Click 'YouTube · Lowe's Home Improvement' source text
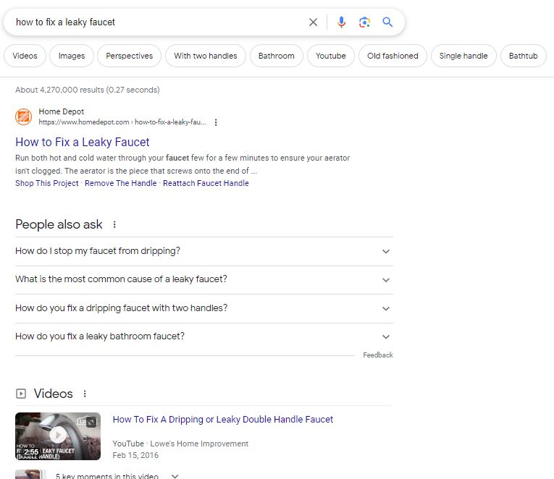The width and height of the screenshot is (554, 479). coord(180,444)
